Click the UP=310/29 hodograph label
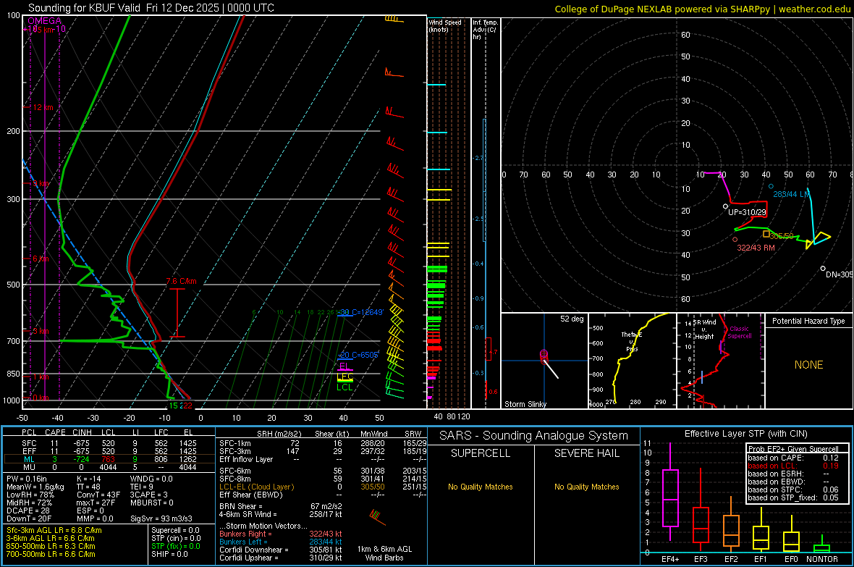The height and width of the screenshot is (567, 854). tap(747, 212)
